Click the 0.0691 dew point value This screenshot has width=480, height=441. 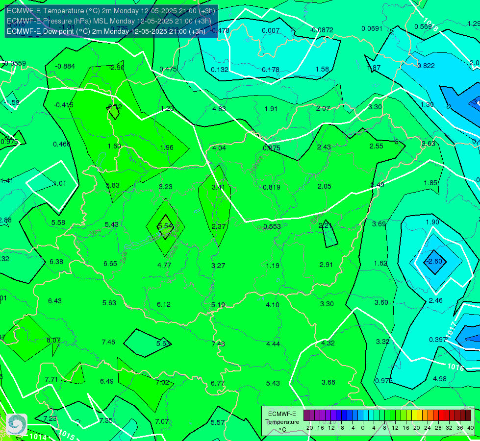[372, 28]
